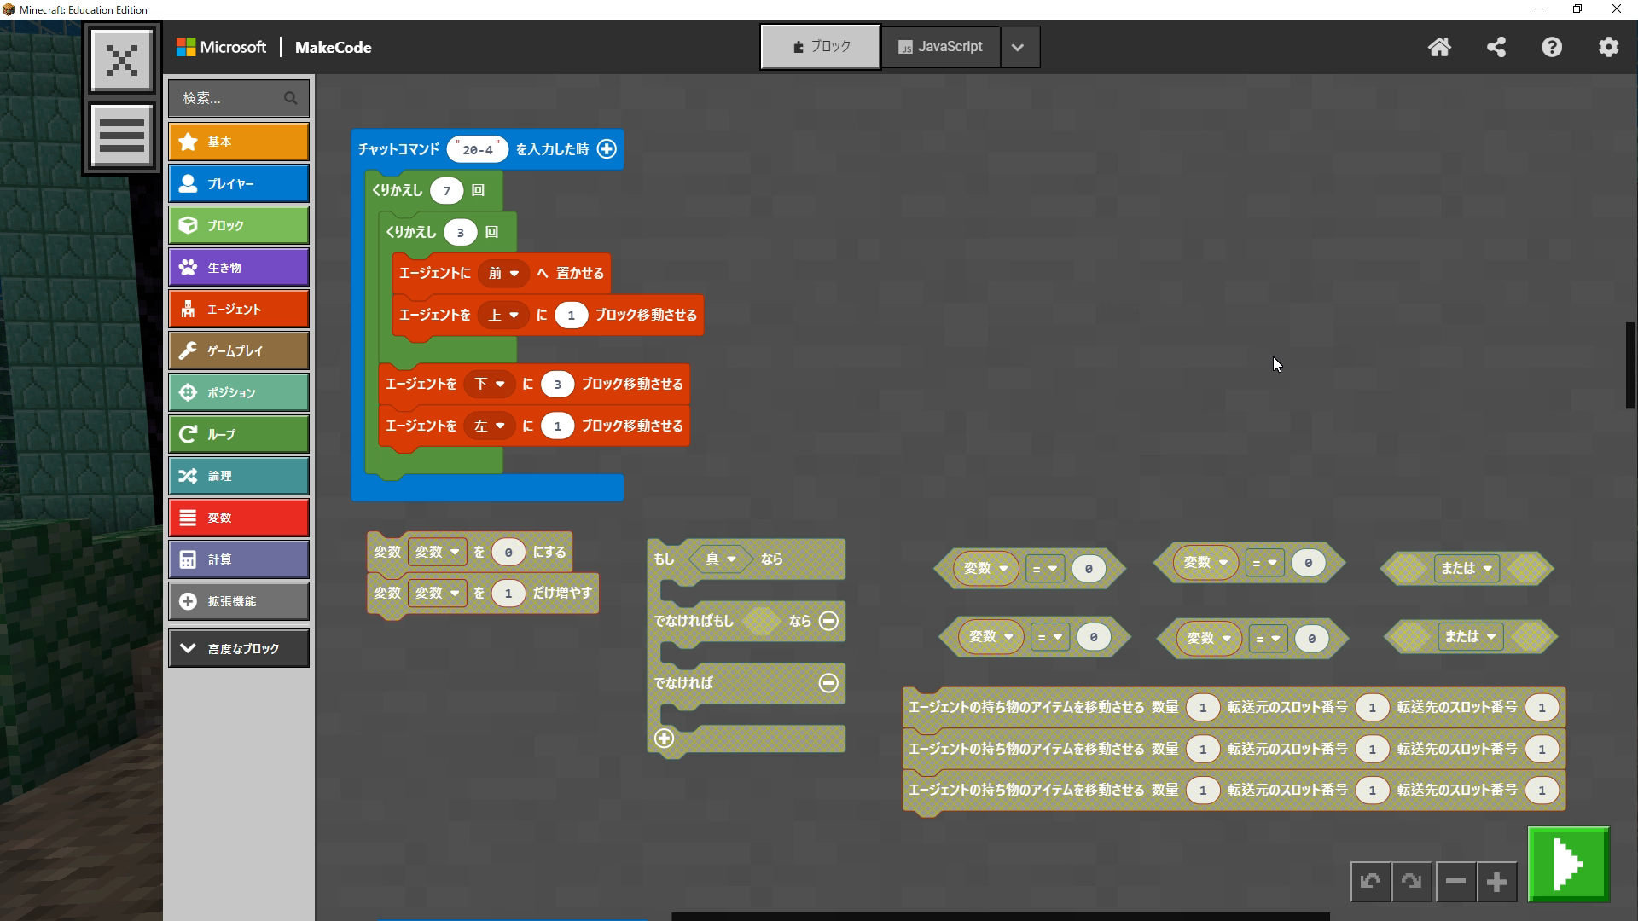
Task: Close the editor with X icon
Action: 122,60
